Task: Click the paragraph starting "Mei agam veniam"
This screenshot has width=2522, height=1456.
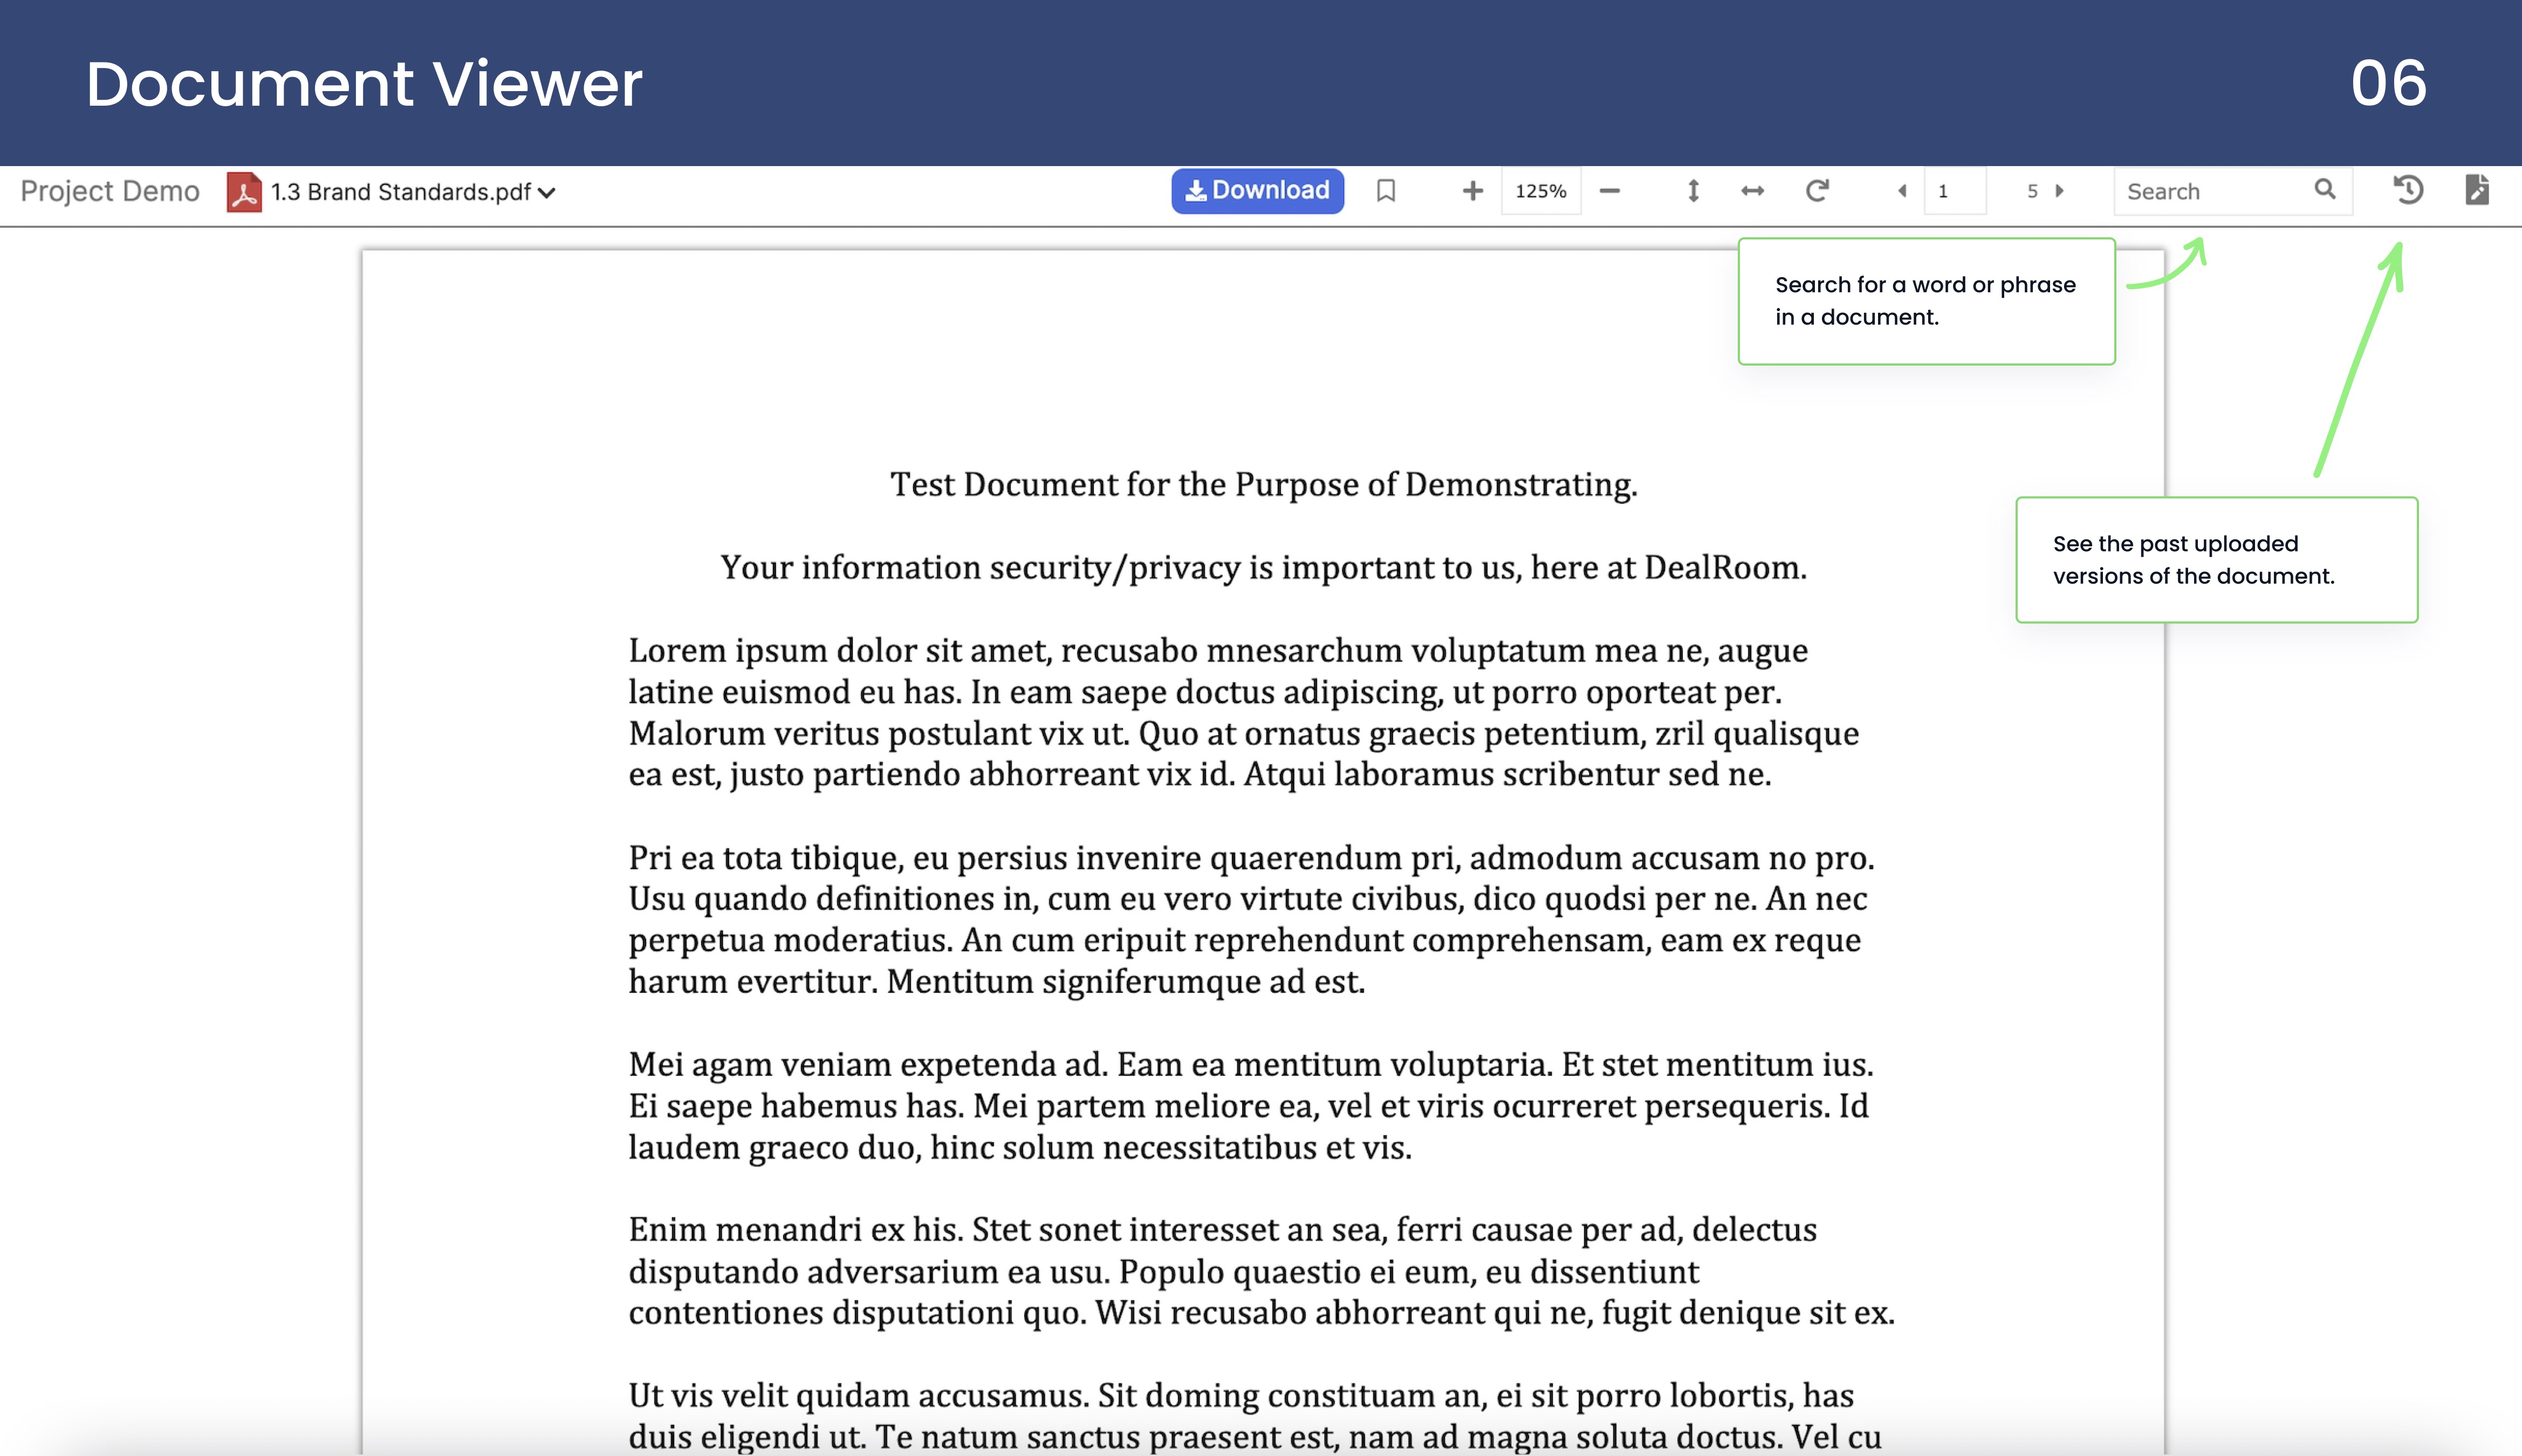Action: (x=1251, y=1105)
